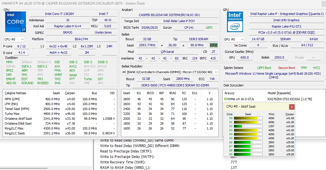This screenshot has width=326, height=170.
Task: Click the SRMJ0 SSPEC field
Action: tap(68, 32)
